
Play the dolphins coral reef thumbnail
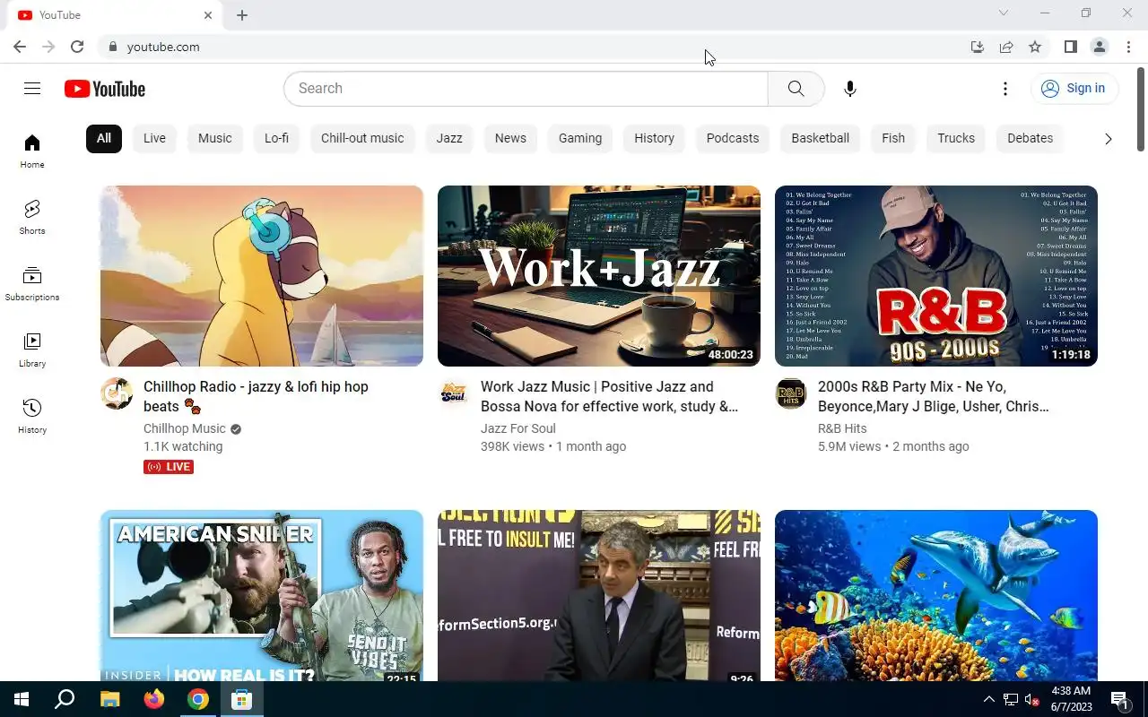936,595
